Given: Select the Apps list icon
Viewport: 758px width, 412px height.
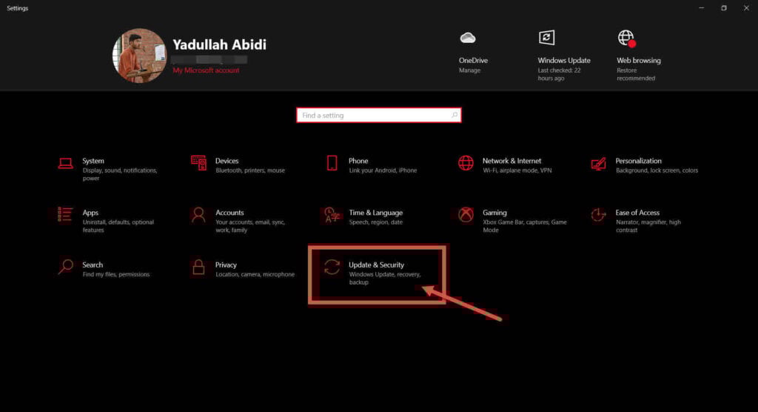Looking at the screenshot, I should [65, 214].
